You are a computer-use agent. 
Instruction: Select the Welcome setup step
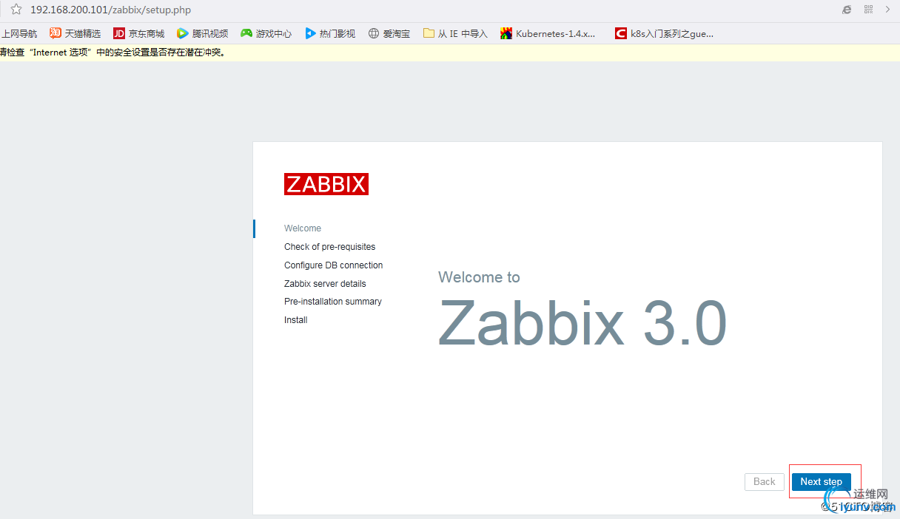pyautogui.click(x=303, y=228)
